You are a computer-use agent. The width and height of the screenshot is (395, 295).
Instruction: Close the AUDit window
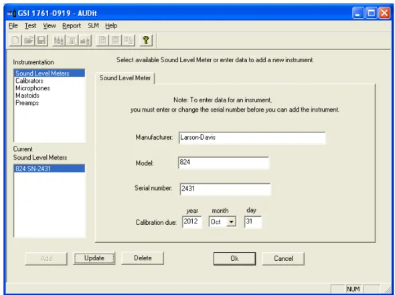384,13
